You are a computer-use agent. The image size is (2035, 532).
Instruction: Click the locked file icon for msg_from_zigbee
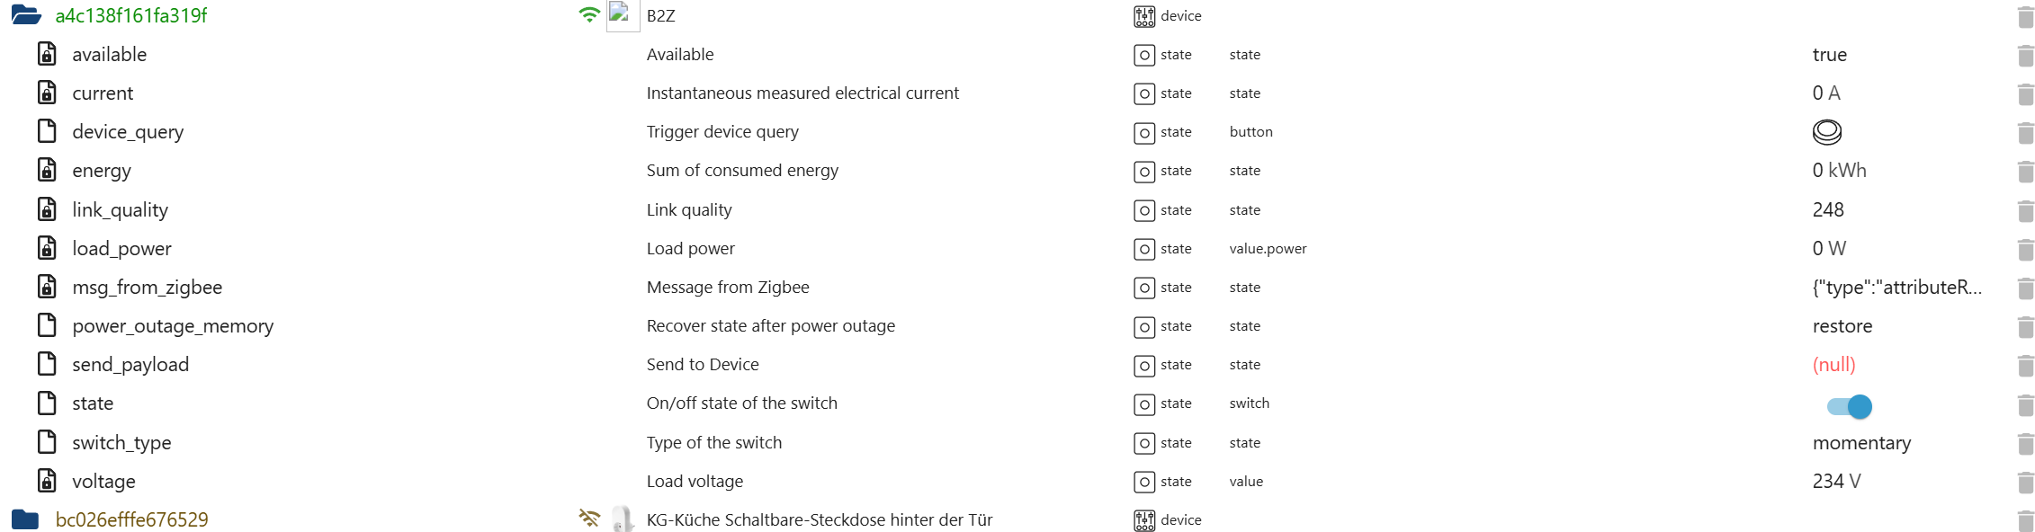(47, 287)
